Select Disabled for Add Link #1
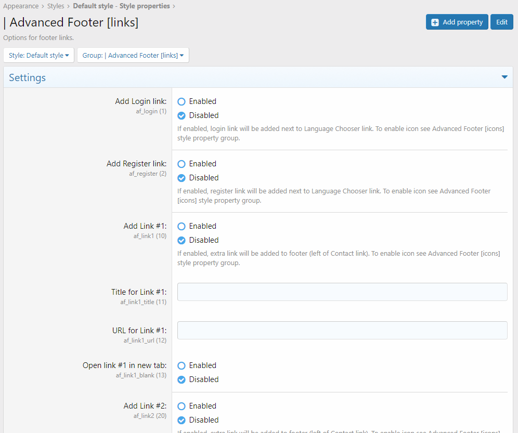 (x=182, y=241)
